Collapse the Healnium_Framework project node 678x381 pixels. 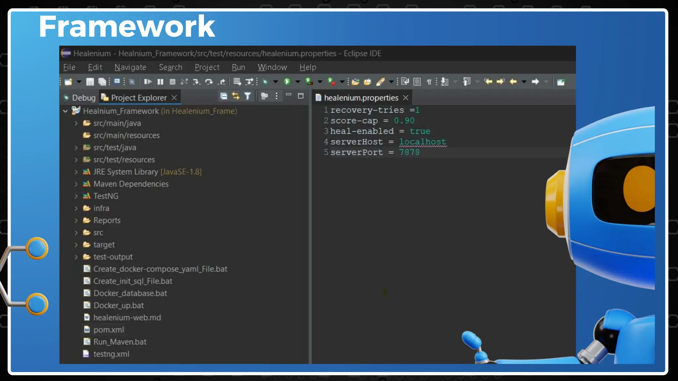pyautogui.click(x=66, y=111)
